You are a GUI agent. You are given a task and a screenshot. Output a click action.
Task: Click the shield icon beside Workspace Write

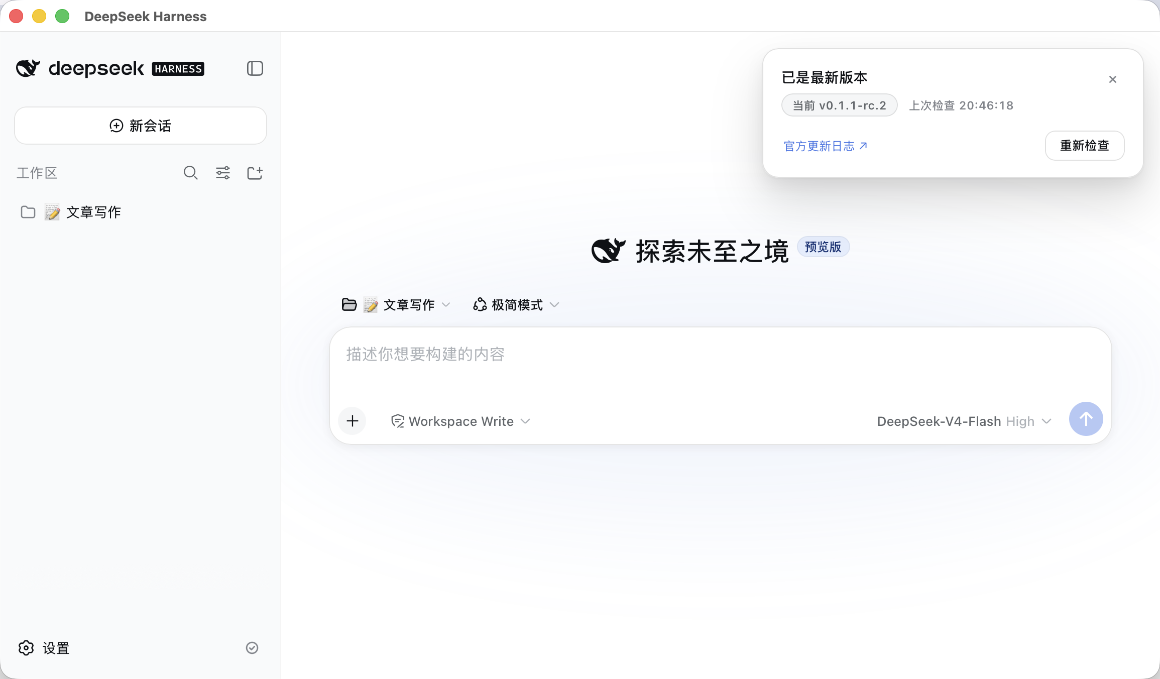(x=398, y=421)
